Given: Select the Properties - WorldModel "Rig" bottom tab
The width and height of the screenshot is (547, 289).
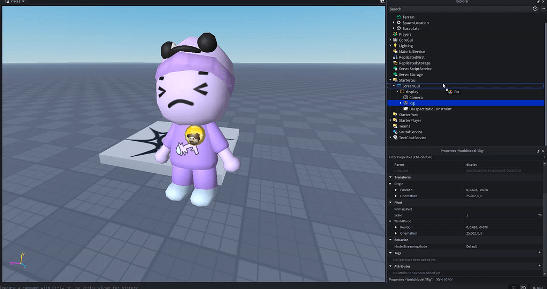Looking at the screenshot, I should pyautogui.click(x=411, y=279).
